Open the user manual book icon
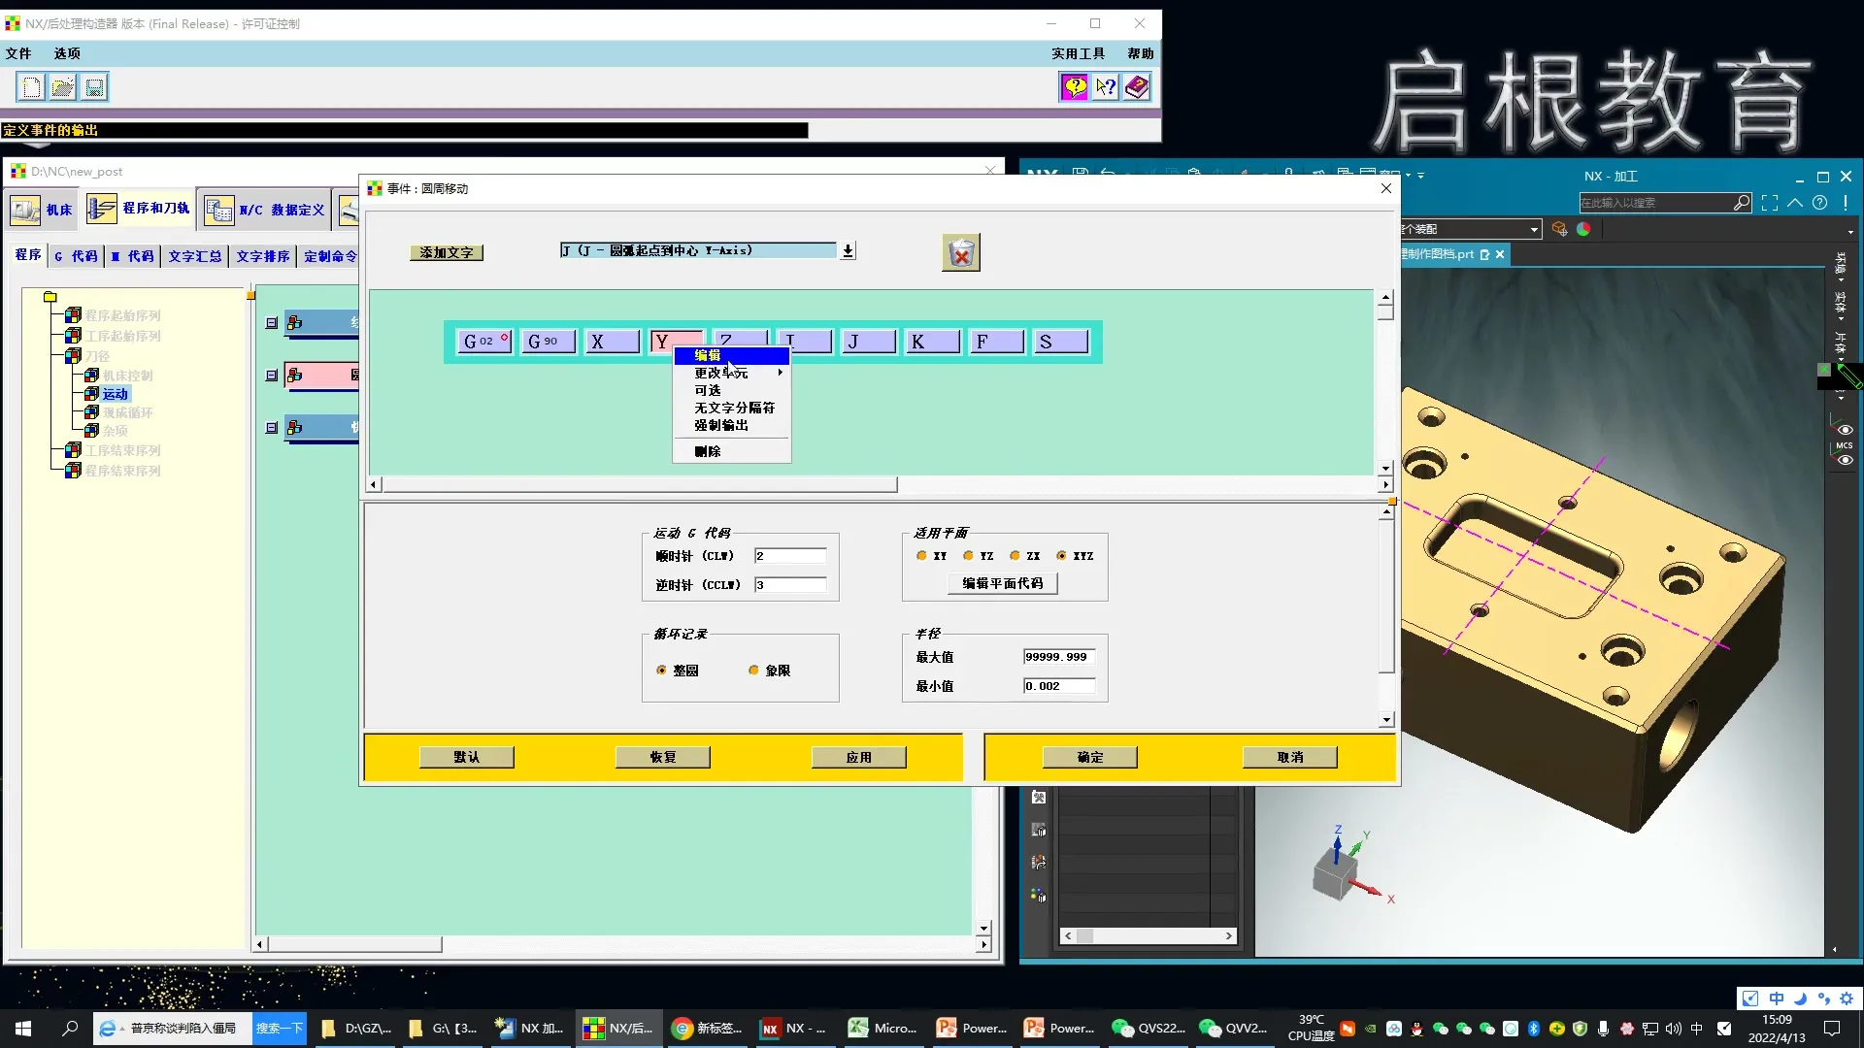 pyautogui.click(x=1137, y=87)
